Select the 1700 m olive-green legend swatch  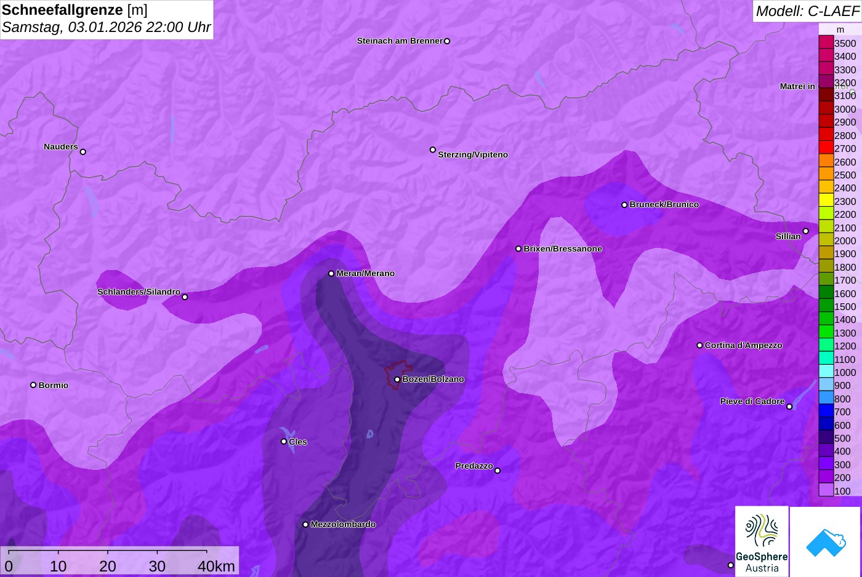(x=826, y=279)
